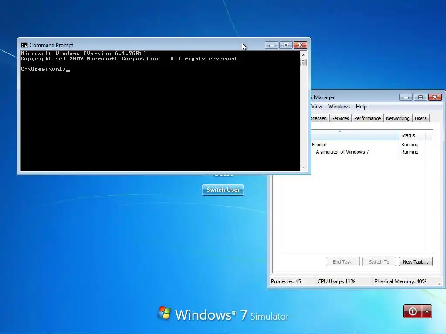This screenshot has width=446, height=334.
Task: Click the Command Prompt scrollbar thumb
Action: (304, 63)
